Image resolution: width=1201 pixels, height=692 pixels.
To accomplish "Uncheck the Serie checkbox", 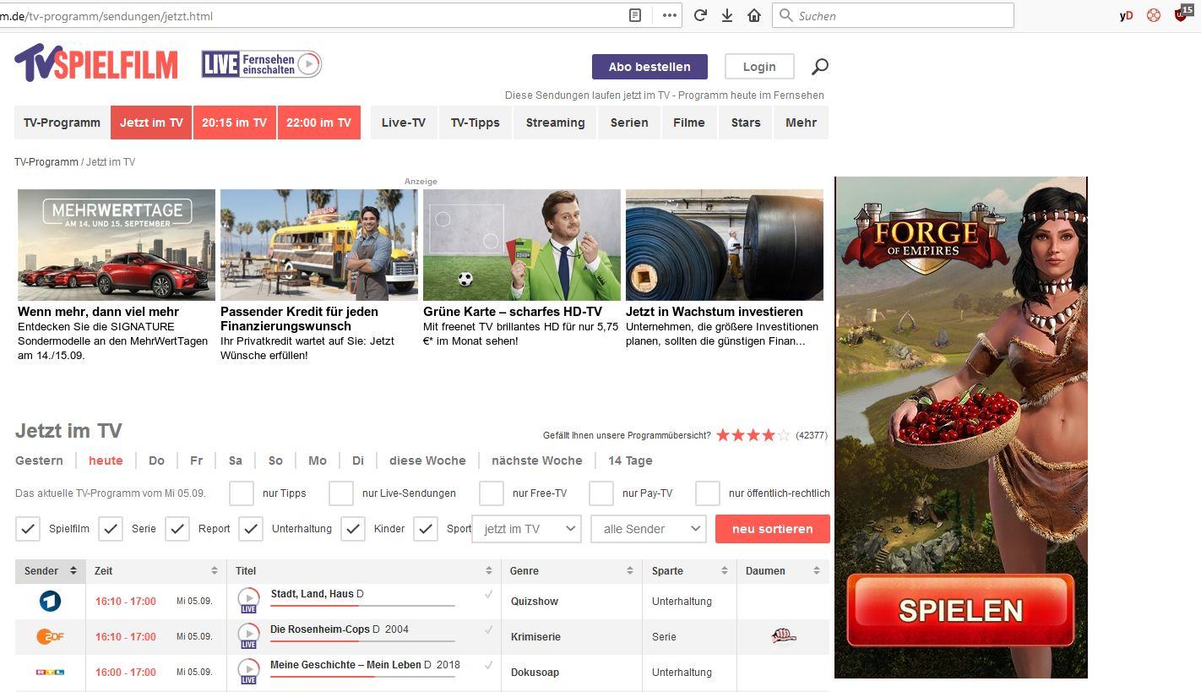I will point(111,529).
